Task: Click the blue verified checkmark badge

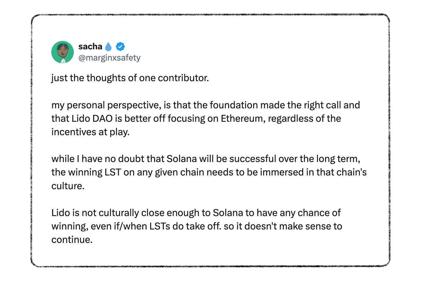Action: pos(120,47)
